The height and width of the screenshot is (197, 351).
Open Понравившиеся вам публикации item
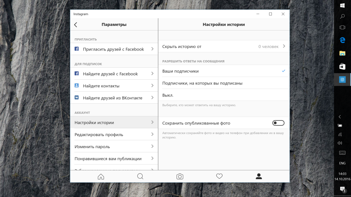[114, 158]
